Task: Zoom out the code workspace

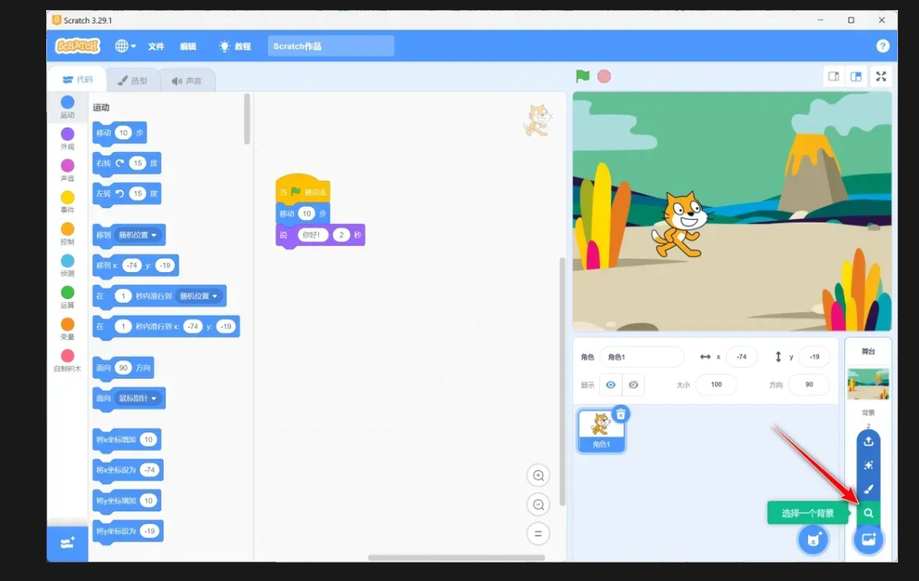Action: point(538,505)
